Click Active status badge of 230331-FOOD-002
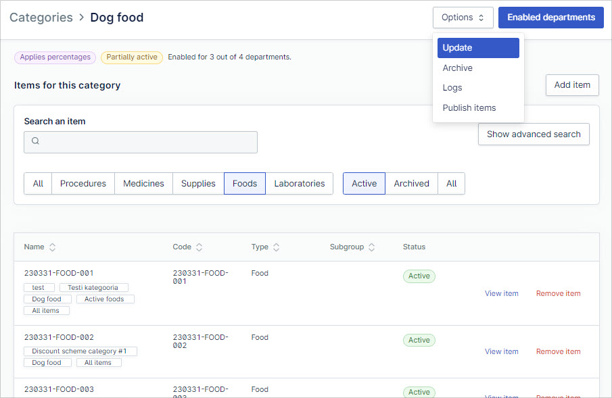 pyautogui.click(x=419, y=341)
